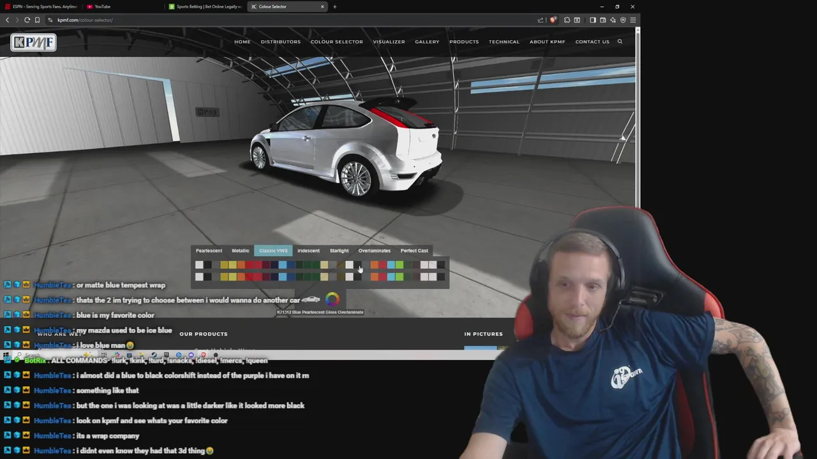Pick the lime green swatch in lower row

click(x=400, y=277)
